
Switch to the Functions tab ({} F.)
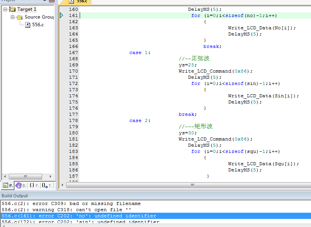point(34,185)
